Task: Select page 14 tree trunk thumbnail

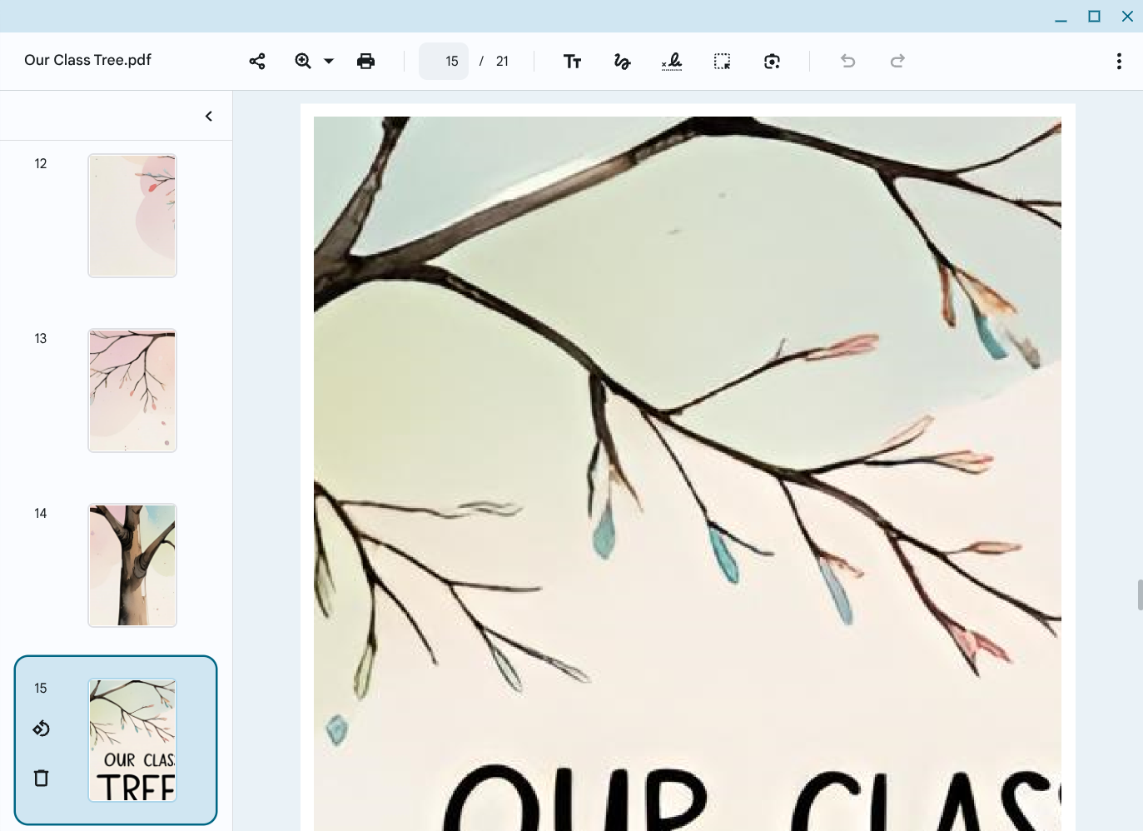Action: 132,565
